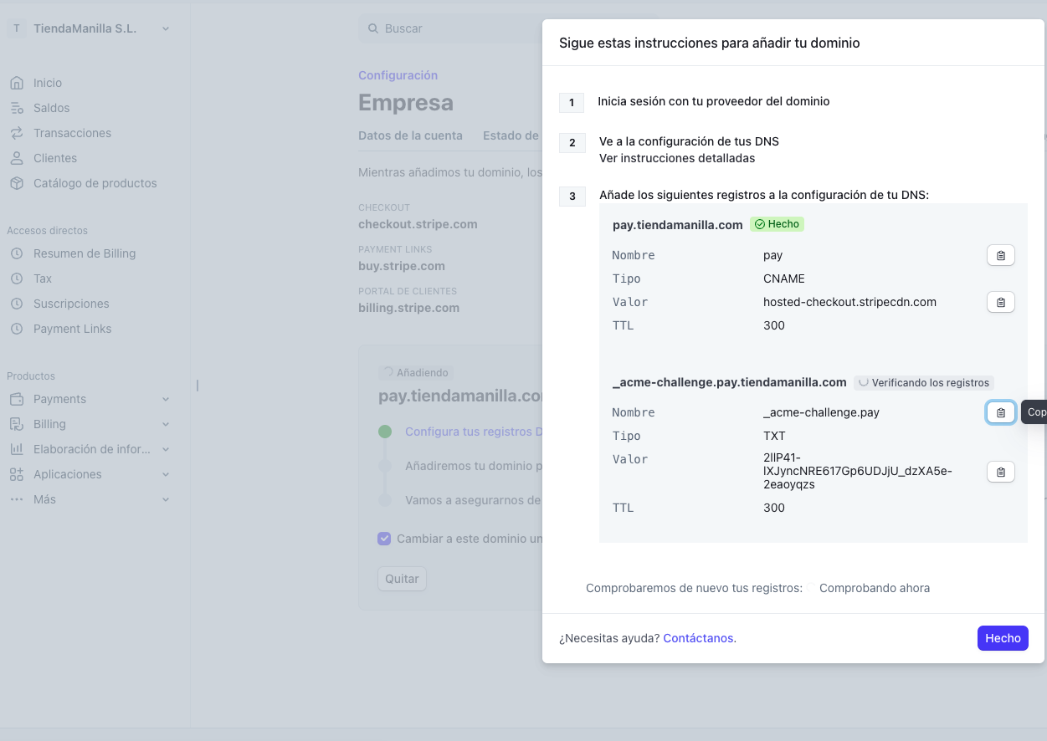
Task: Click the Saldos sidebar icon
Action: [17, 108]
